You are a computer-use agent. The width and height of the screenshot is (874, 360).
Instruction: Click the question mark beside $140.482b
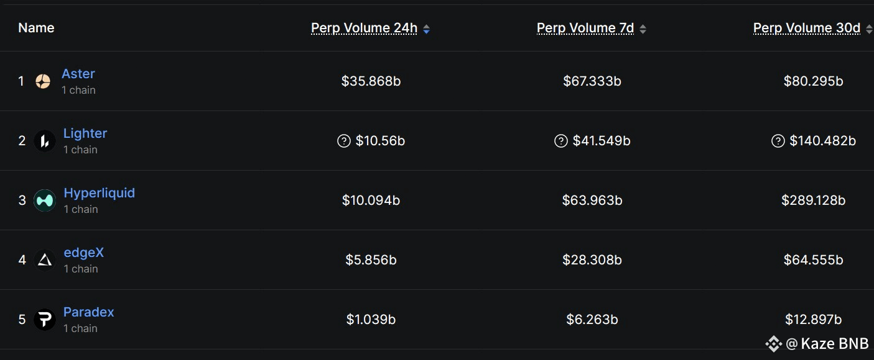(x=778, y=141)
